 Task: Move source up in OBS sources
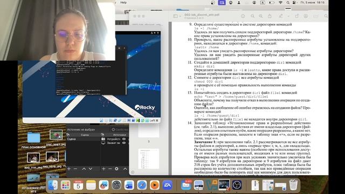click(125, 169)
